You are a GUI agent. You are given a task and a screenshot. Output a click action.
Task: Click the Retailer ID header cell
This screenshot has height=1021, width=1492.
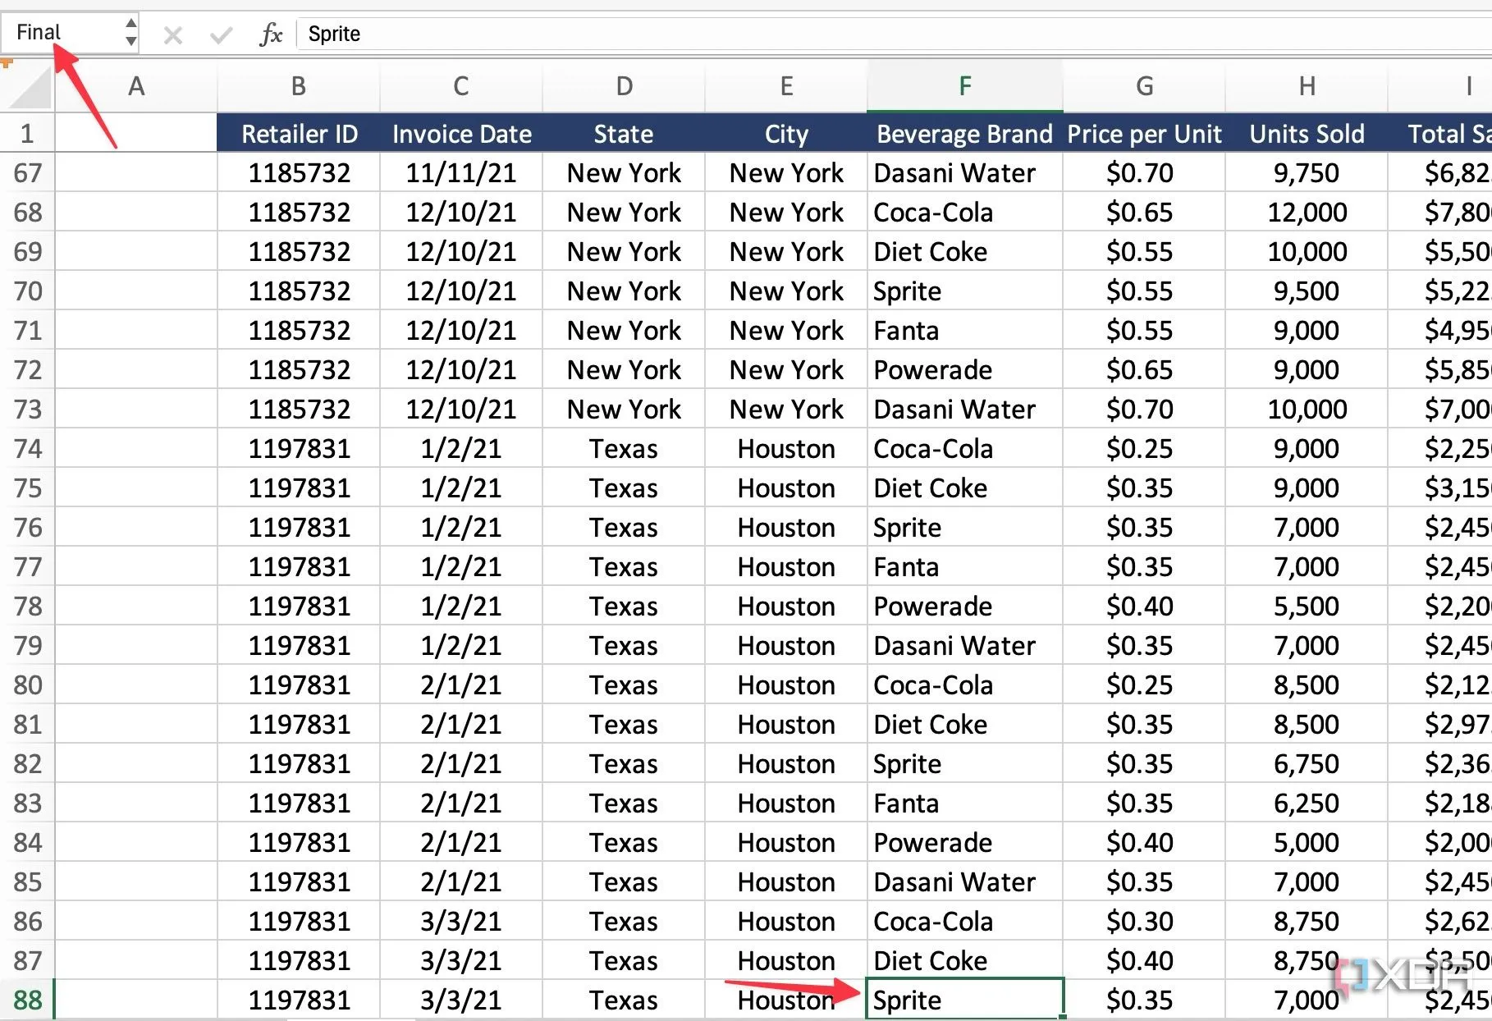(299, 134)
